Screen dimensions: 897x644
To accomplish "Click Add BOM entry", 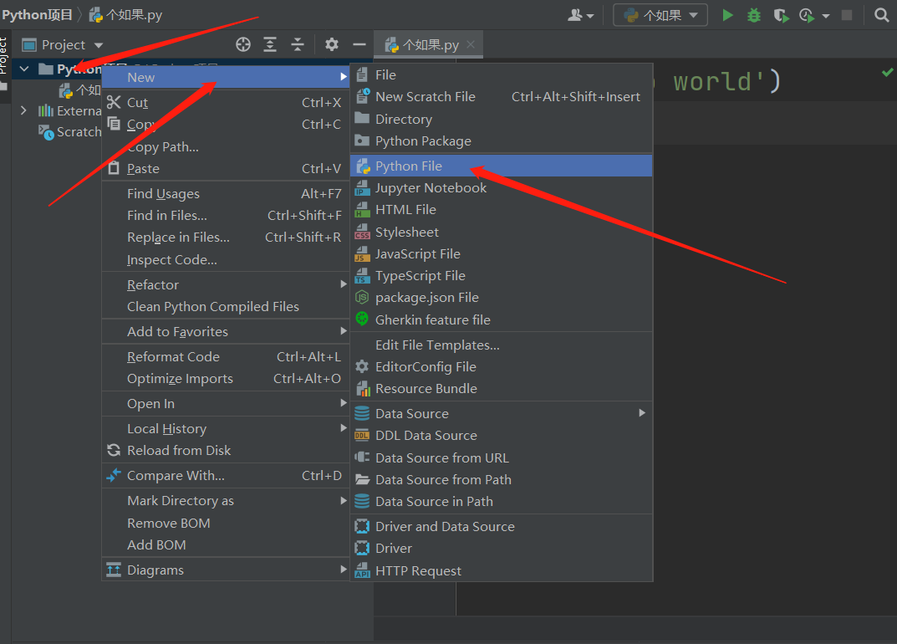I will pos(226,545).
